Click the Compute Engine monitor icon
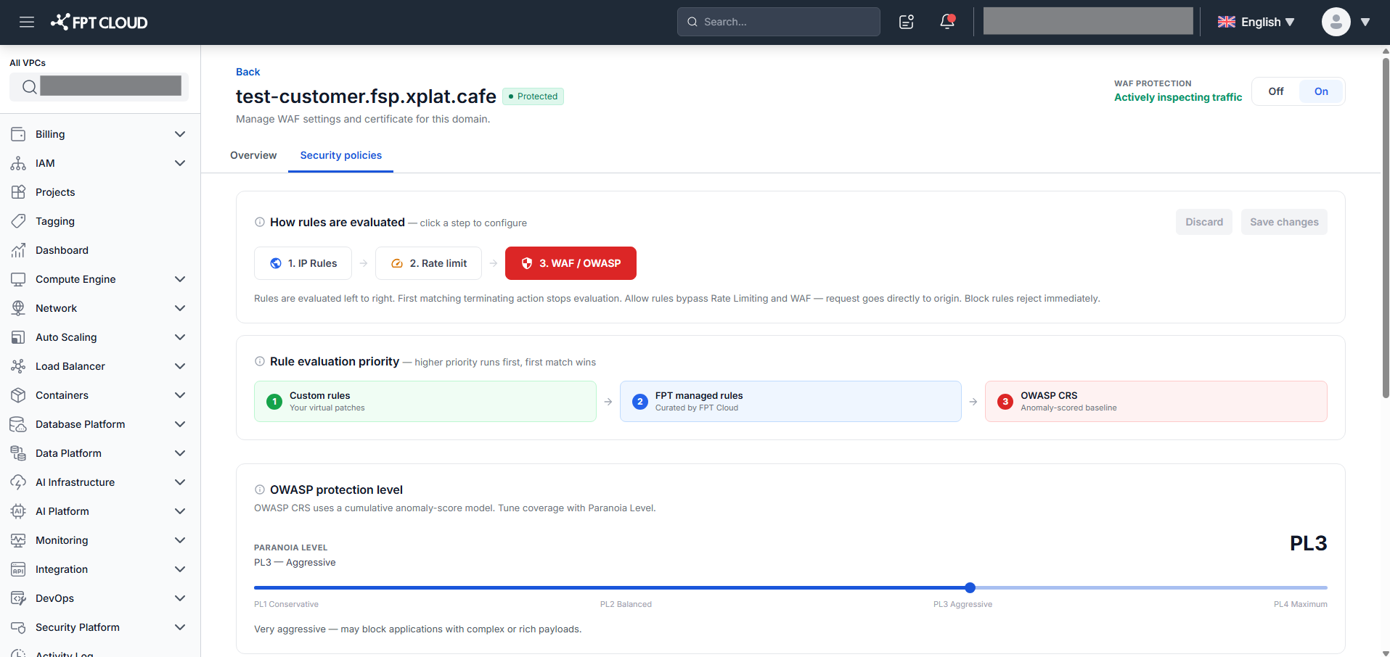The height and width of the screenshot is (657, 1390). pos(18,279)
